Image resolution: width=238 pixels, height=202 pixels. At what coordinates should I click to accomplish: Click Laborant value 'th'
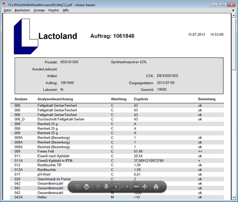(62, 89)
